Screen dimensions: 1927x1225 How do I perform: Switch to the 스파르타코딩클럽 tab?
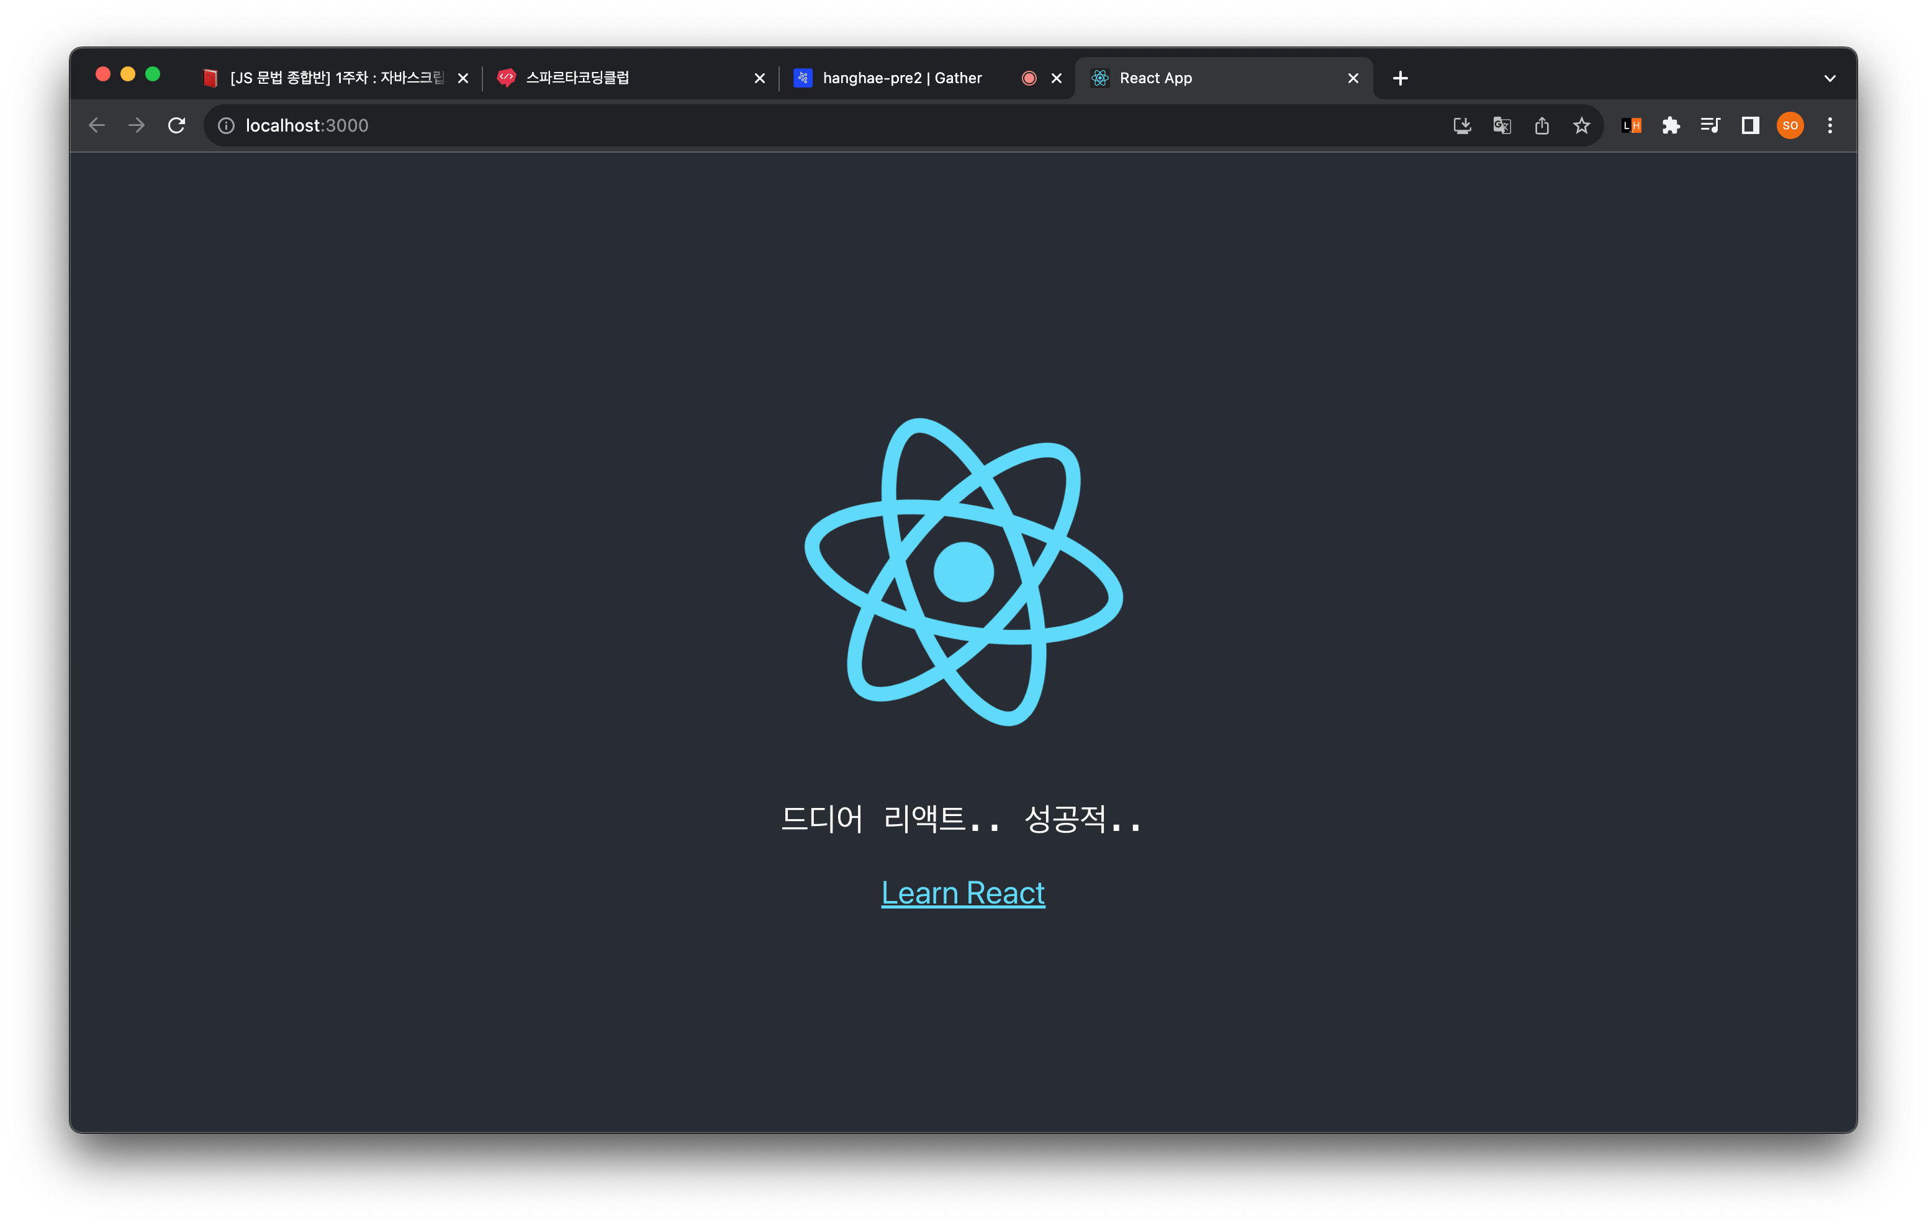[x=630, y=78]
